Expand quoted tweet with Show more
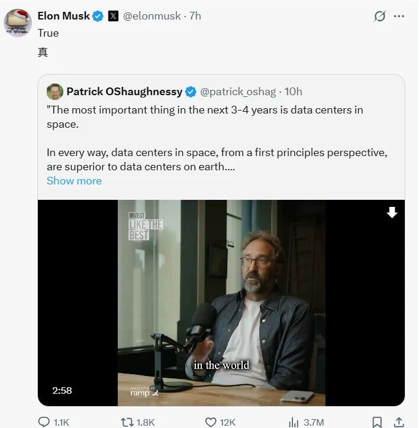The image size is (419, 428). tap(74, 181)
